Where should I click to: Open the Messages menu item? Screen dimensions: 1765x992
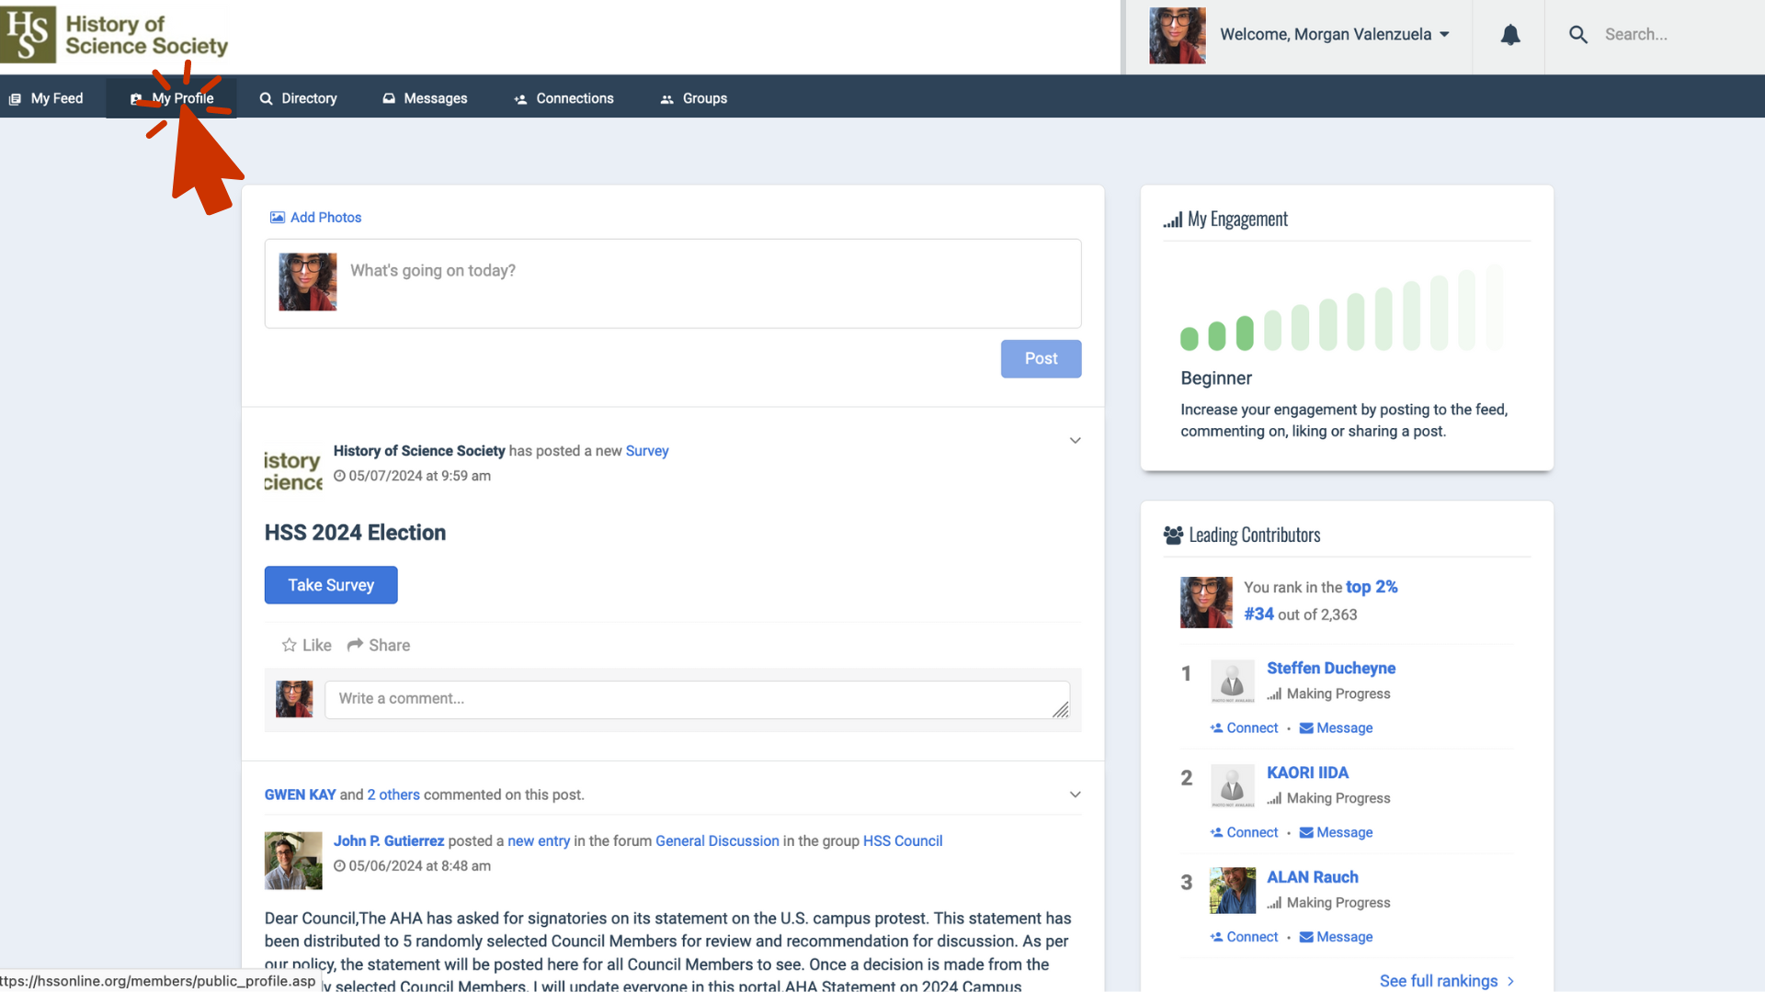click(425, 98)
